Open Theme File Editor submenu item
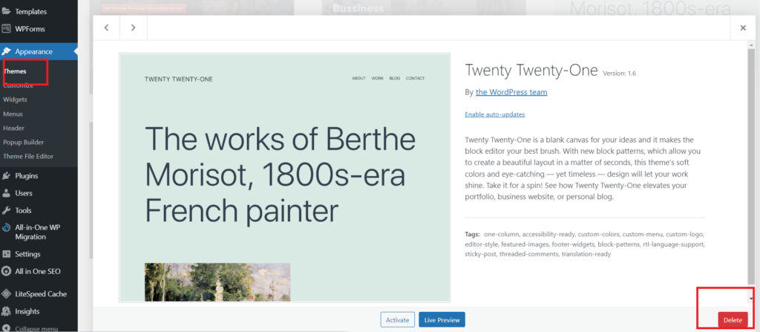Screen dimensions: 760x332 (x=28, y=156)
